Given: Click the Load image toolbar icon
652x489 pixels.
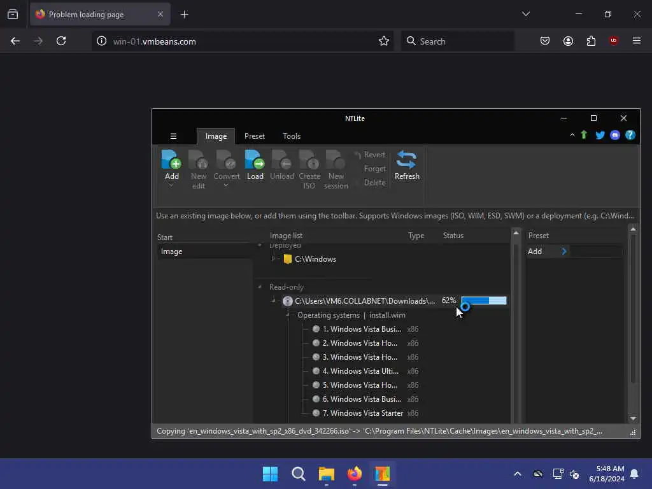Looking at the screenshot, I should 255,160.
